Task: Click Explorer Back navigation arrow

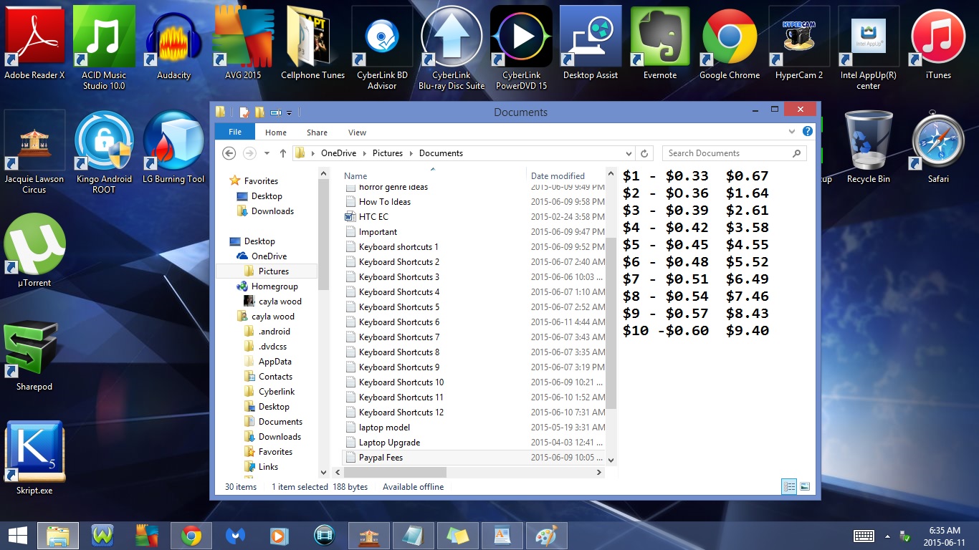Action: [229, 153]
